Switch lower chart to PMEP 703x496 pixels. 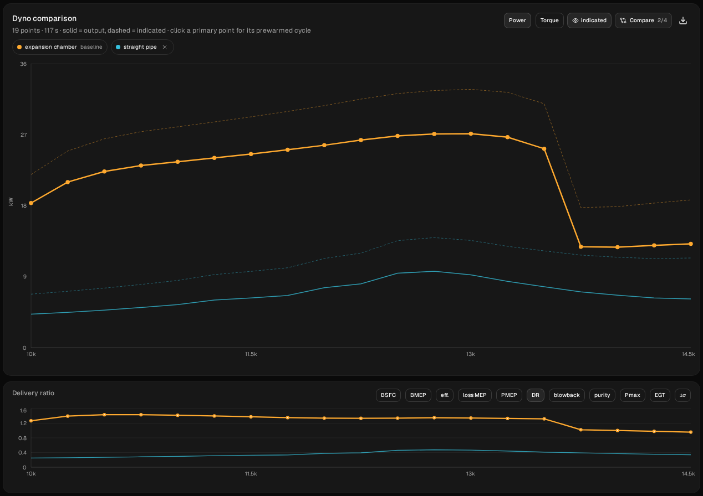click(x=509, y=395)
